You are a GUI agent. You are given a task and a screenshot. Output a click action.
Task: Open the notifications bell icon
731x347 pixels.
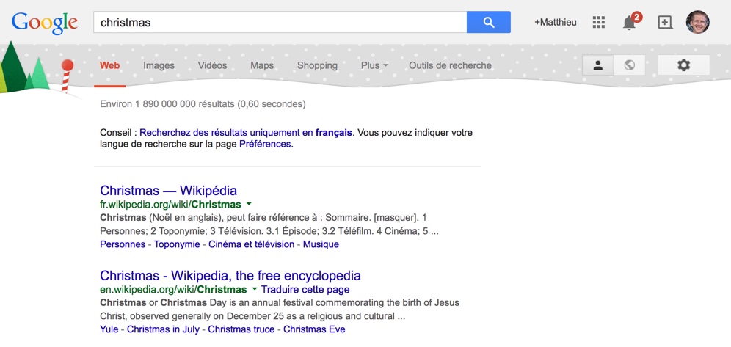[630, 22]
